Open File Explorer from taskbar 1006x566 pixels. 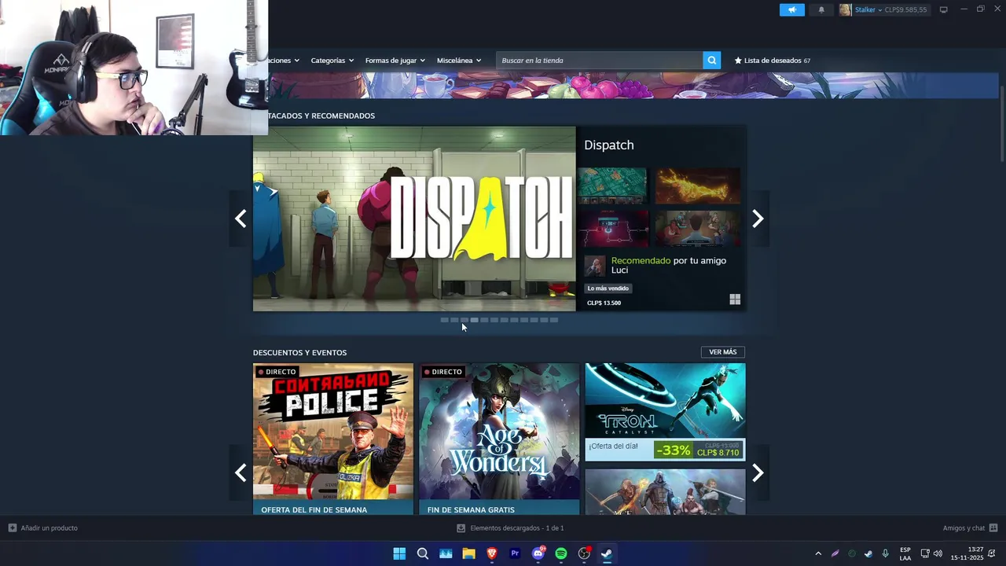(469, 553)
